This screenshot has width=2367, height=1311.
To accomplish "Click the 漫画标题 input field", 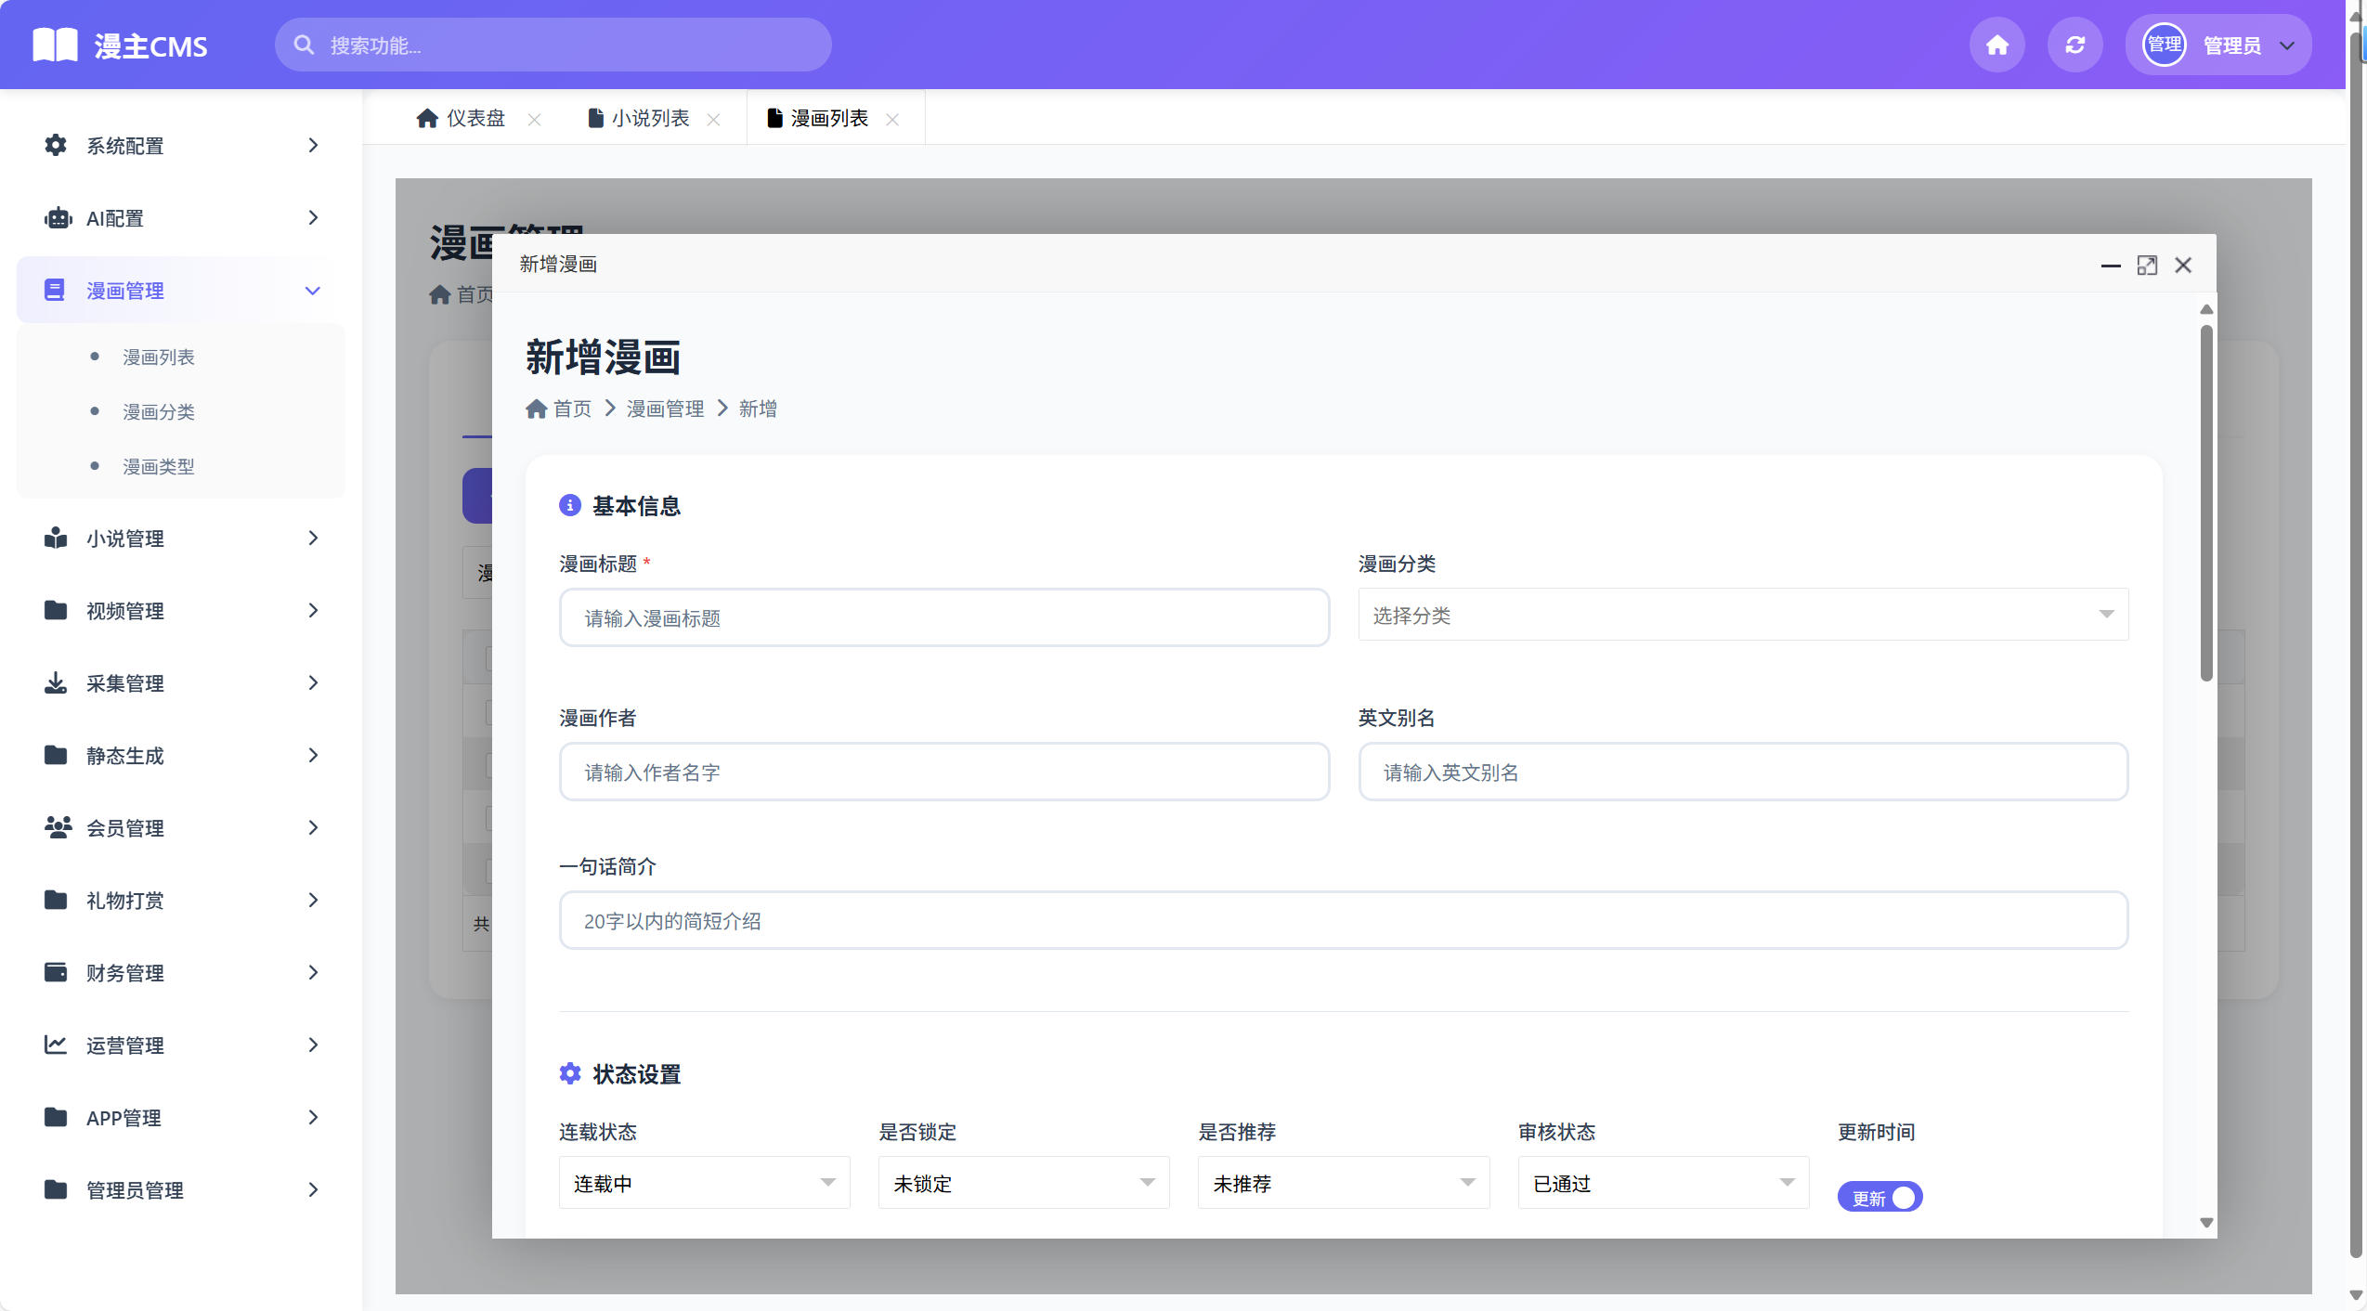I will [943, 617].
